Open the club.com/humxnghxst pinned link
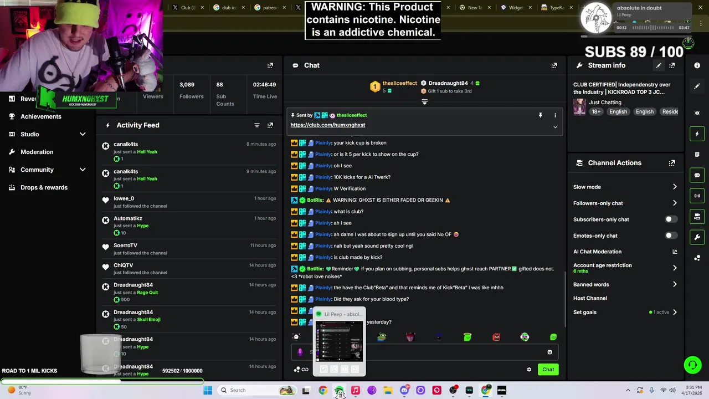Viewport: 709px width, 399px height. tap(328, 125)
